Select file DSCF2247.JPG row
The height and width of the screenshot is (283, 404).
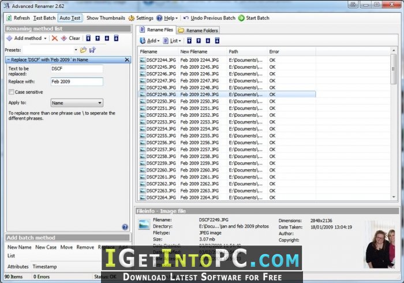227,81
